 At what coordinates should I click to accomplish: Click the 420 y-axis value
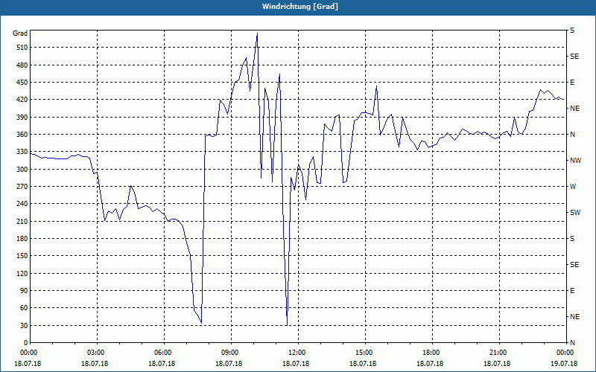click(x=22, y=100)
